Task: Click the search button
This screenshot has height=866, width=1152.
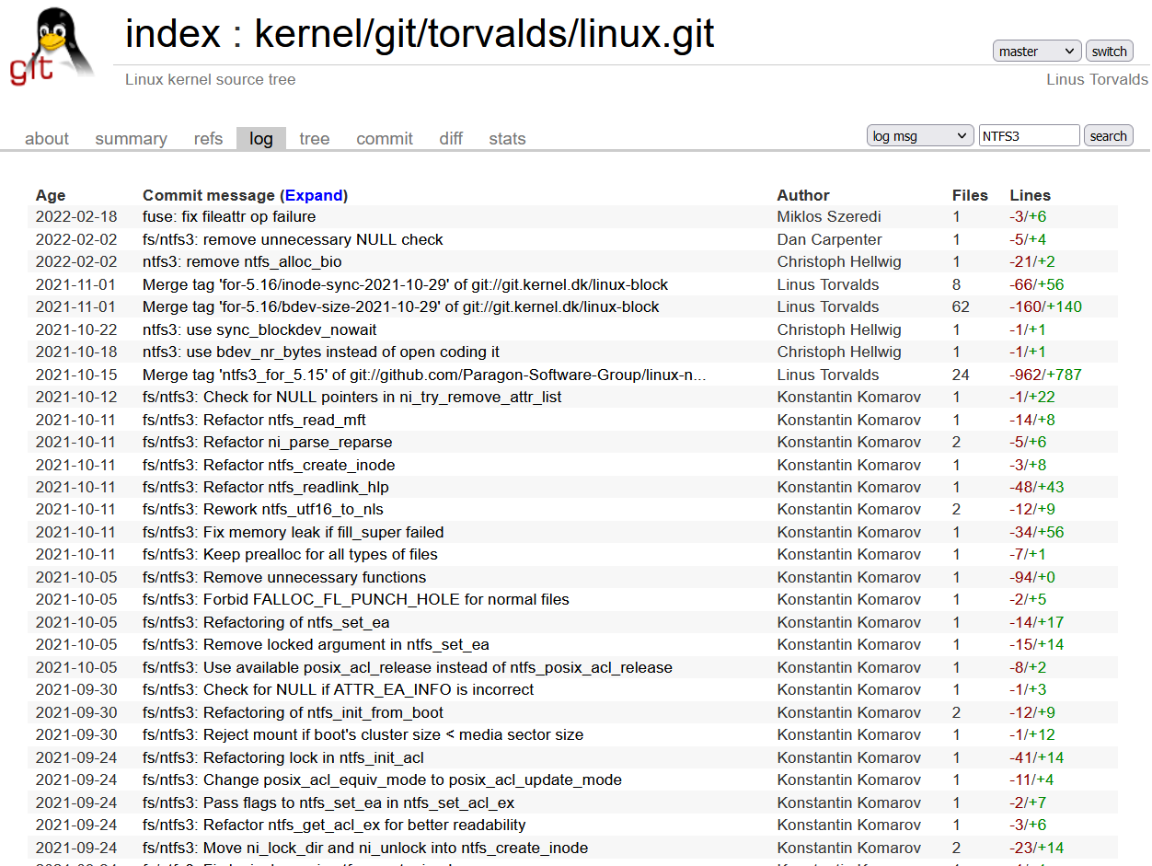Action: pos(1108,136)
